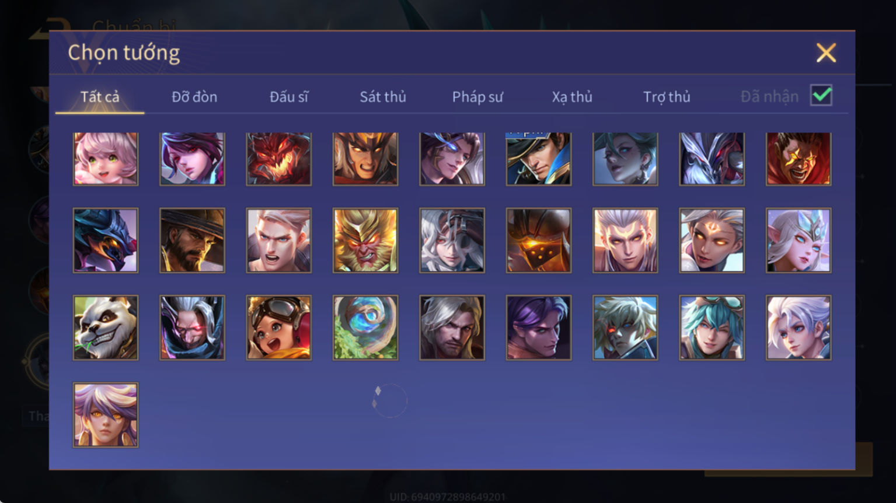The image size is (896, 503).
Task: Toggle the Đã nhận checkbox
Action: coord(821,95)
